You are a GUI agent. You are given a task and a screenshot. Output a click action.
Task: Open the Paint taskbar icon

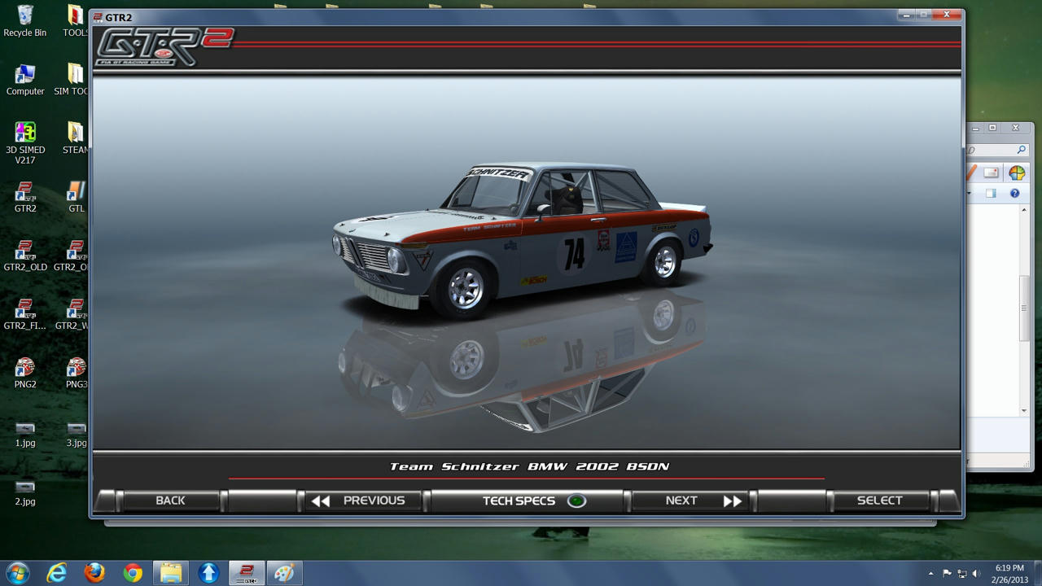pyautogui.click(x=284, y=573)
